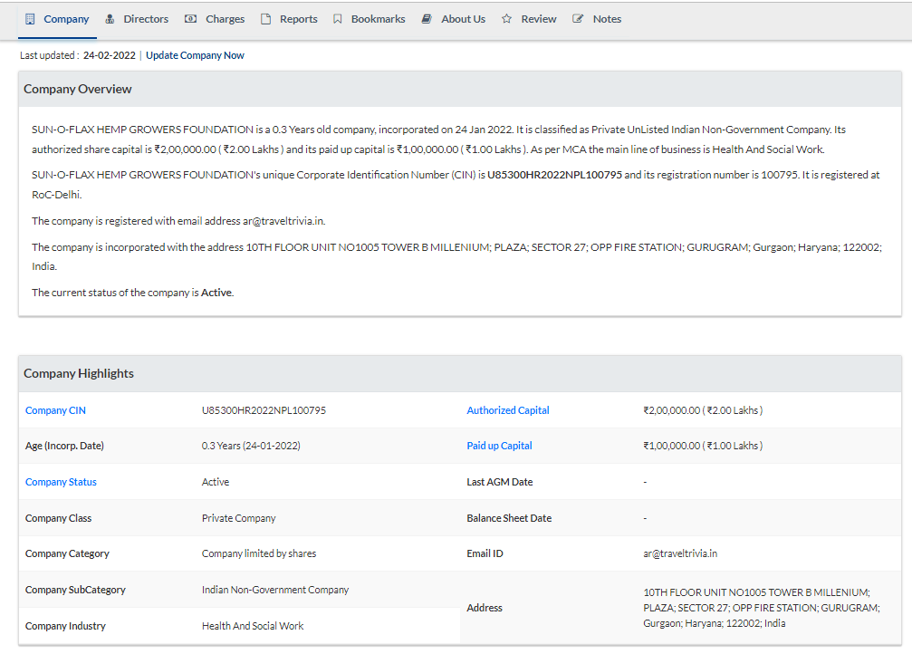Image resolution: width=912 pixels, height=654 pixels.
Task: Click the Email ID label
Action: point(485,553)
